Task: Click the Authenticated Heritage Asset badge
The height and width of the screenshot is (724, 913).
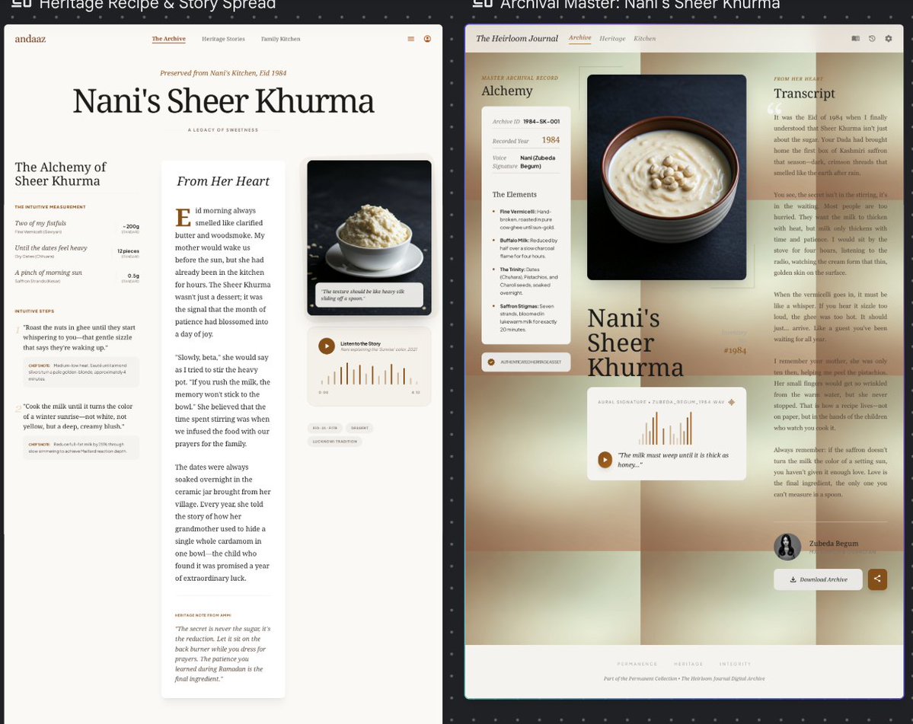Action: pos(525,362)
